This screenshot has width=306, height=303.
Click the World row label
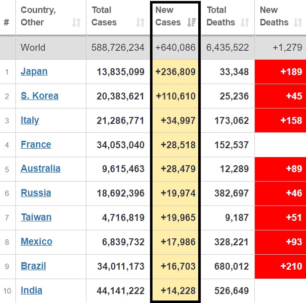[x=33, y=47]
